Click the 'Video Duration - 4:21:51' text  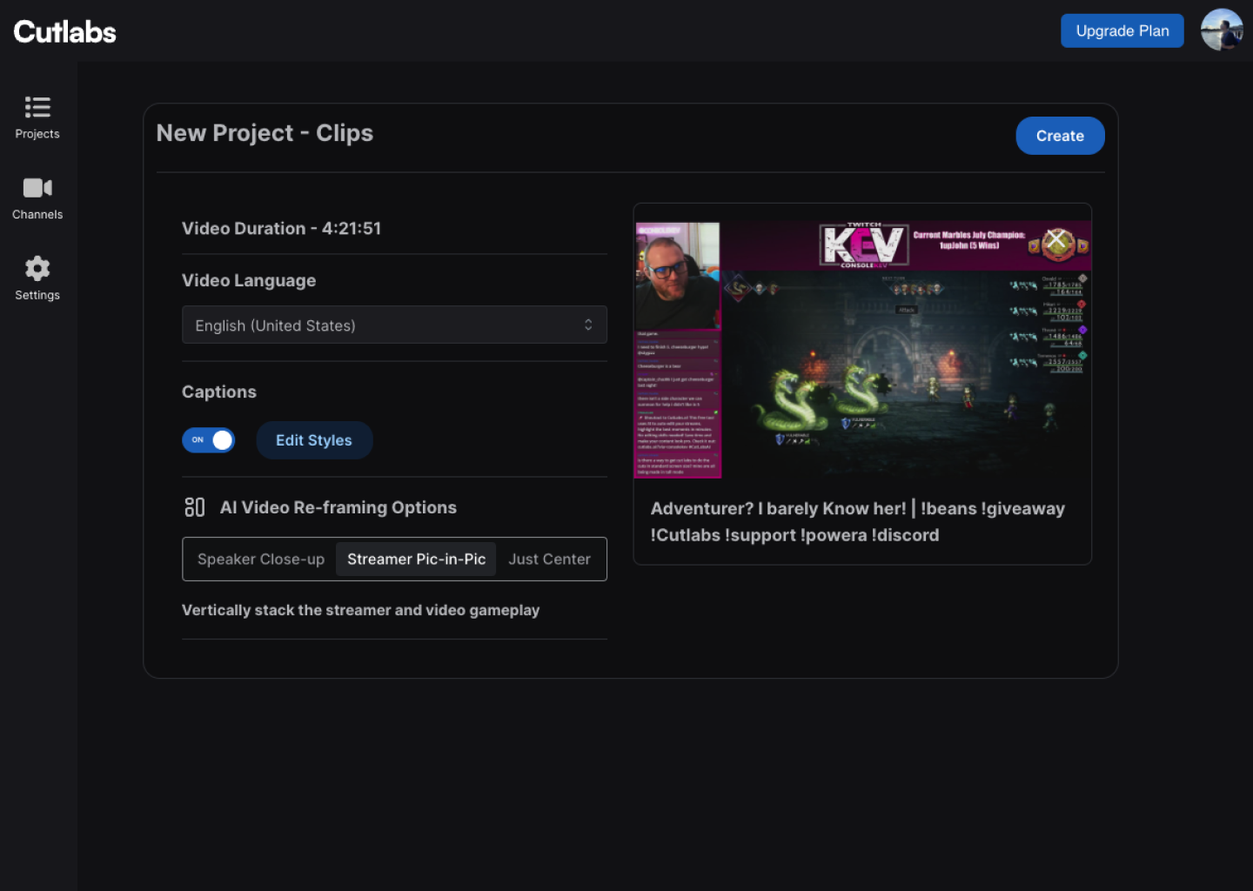[281, 229]
